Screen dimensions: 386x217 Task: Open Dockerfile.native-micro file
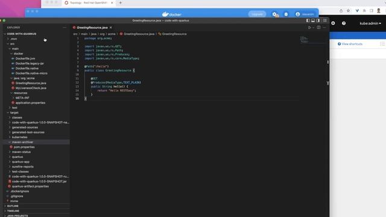[31, 74]
